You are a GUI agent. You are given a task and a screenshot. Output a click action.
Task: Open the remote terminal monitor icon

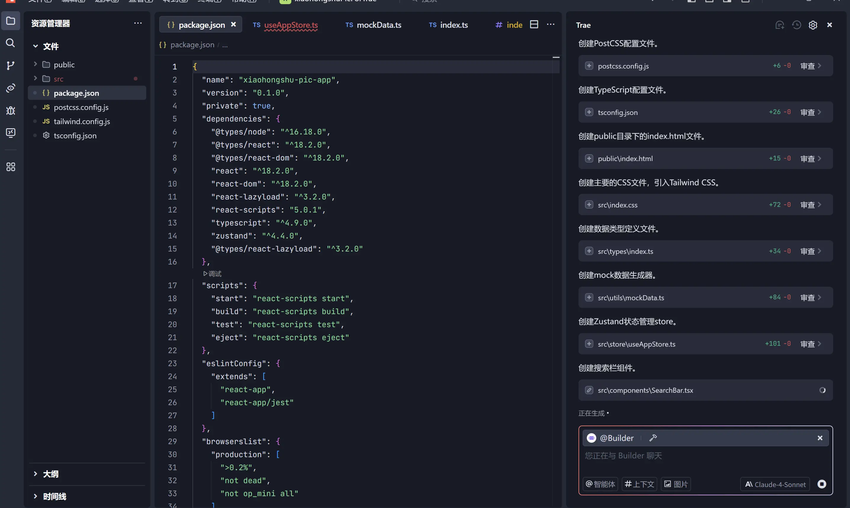[11, 133]
